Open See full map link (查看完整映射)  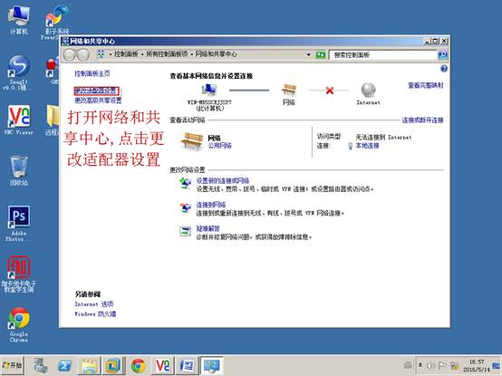[x=426, y=85]
